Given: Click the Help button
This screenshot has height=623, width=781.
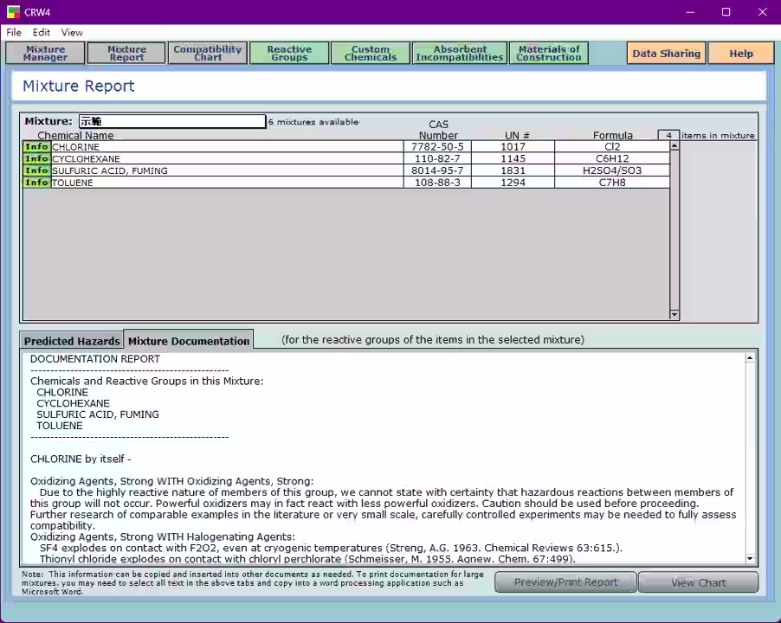Looking at the screenshot, I should [740, 54].
